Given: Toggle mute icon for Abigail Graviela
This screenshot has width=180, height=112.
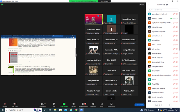Looking at the screenshot, I should (x=174, y=27).
